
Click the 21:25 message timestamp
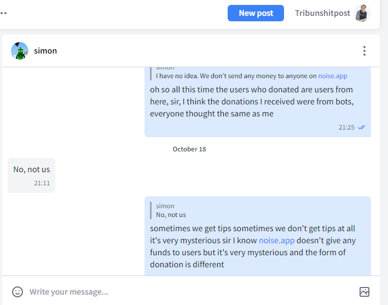click(346, 127)
